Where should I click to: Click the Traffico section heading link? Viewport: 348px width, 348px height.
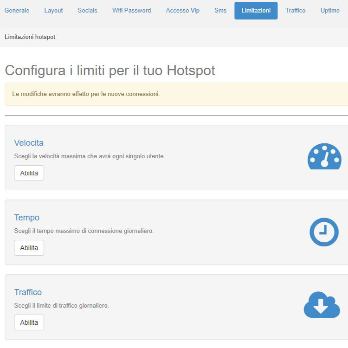(x=28, y=292)
